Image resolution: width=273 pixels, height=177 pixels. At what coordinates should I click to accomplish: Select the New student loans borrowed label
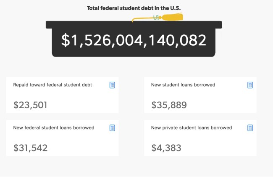click(x=183, y=85)
